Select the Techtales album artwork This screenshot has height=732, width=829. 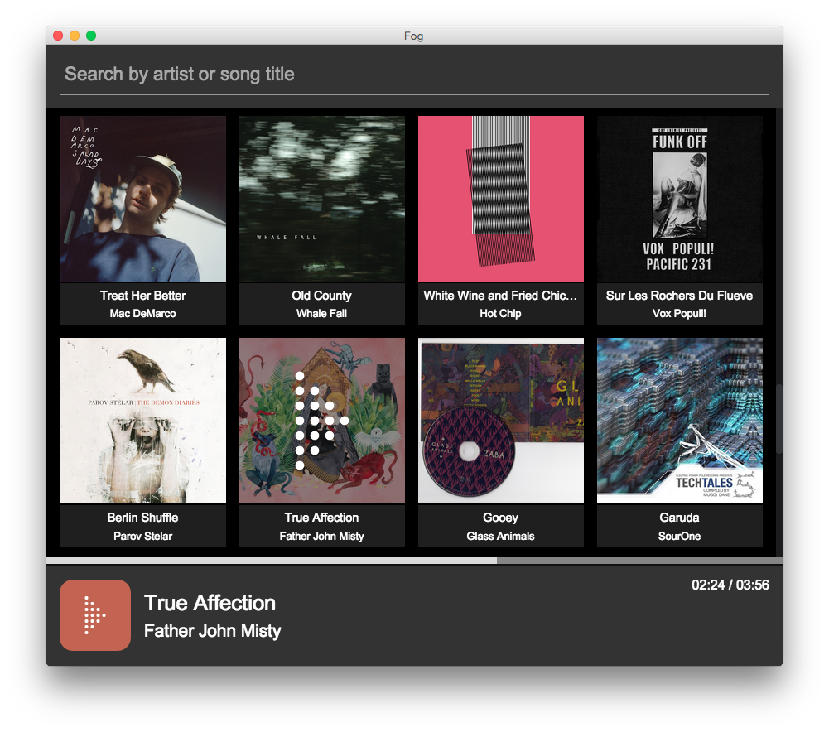tap(680, 421)
